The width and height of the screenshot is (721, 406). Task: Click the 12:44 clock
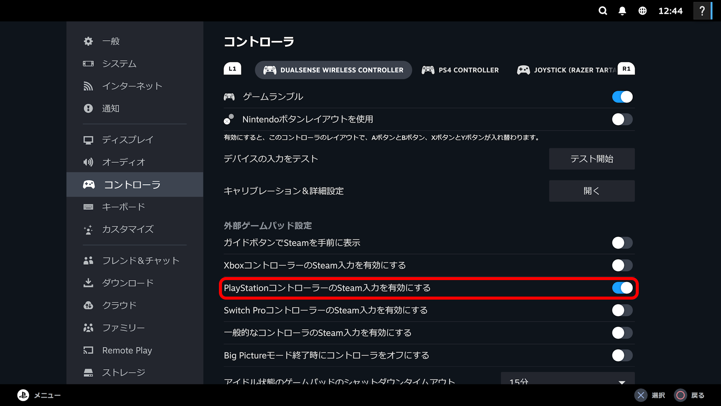(670, 11)
